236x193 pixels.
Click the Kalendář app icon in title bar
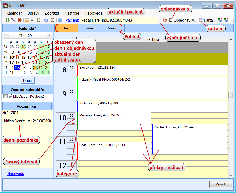point(5,6)
